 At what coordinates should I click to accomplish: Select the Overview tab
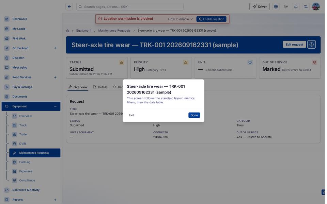[x=78, y=87]
